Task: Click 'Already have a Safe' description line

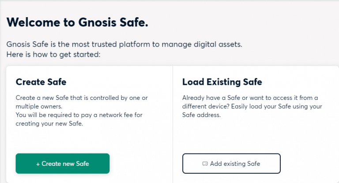Action: (250, 98)
